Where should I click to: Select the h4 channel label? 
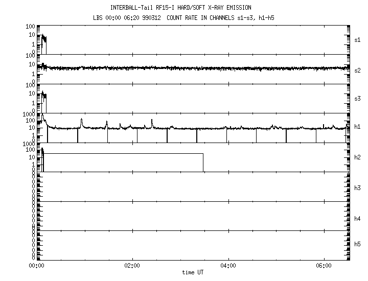click(358, 219)
